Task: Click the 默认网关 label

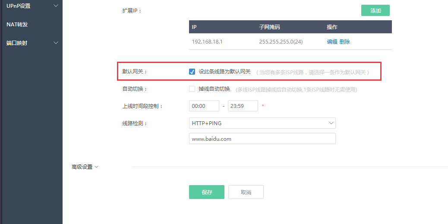Action: point(134,72)
